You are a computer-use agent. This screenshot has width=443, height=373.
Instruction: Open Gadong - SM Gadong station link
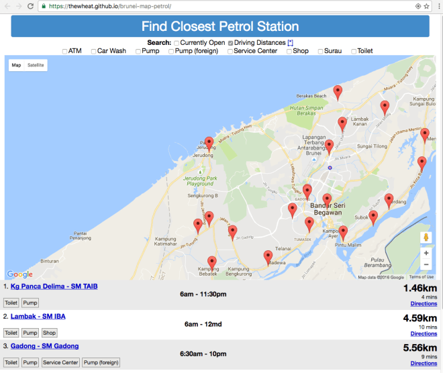tap(45, 346)
